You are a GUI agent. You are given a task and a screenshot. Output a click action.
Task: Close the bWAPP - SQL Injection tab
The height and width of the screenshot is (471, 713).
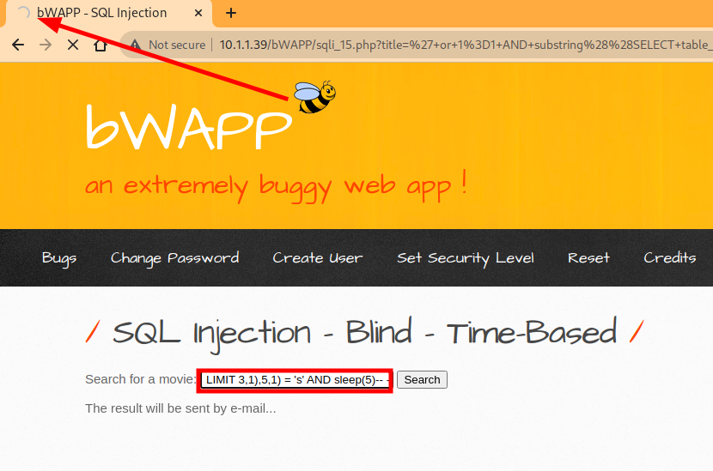click(x=198, y=13)
